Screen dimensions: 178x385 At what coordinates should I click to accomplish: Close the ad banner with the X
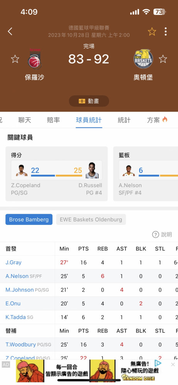(x=173, y=364)
